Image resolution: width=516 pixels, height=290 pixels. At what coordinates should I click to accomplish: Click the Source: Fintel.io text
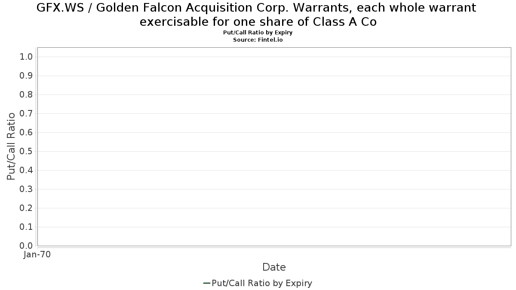click(x=258, y=40)
